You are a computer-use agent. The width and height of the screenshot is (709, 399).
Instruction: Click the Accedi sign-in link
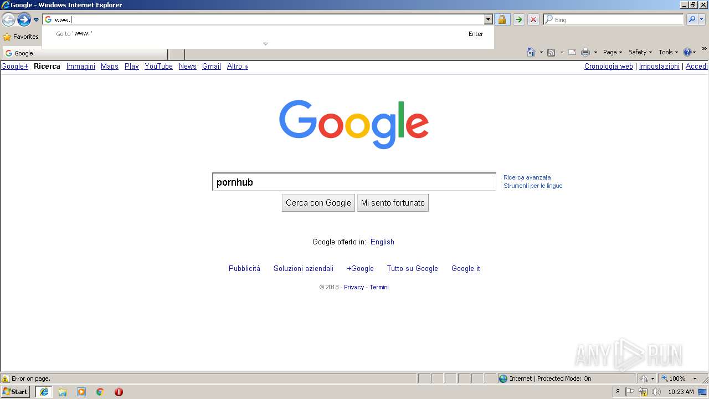tap(697, 66)
